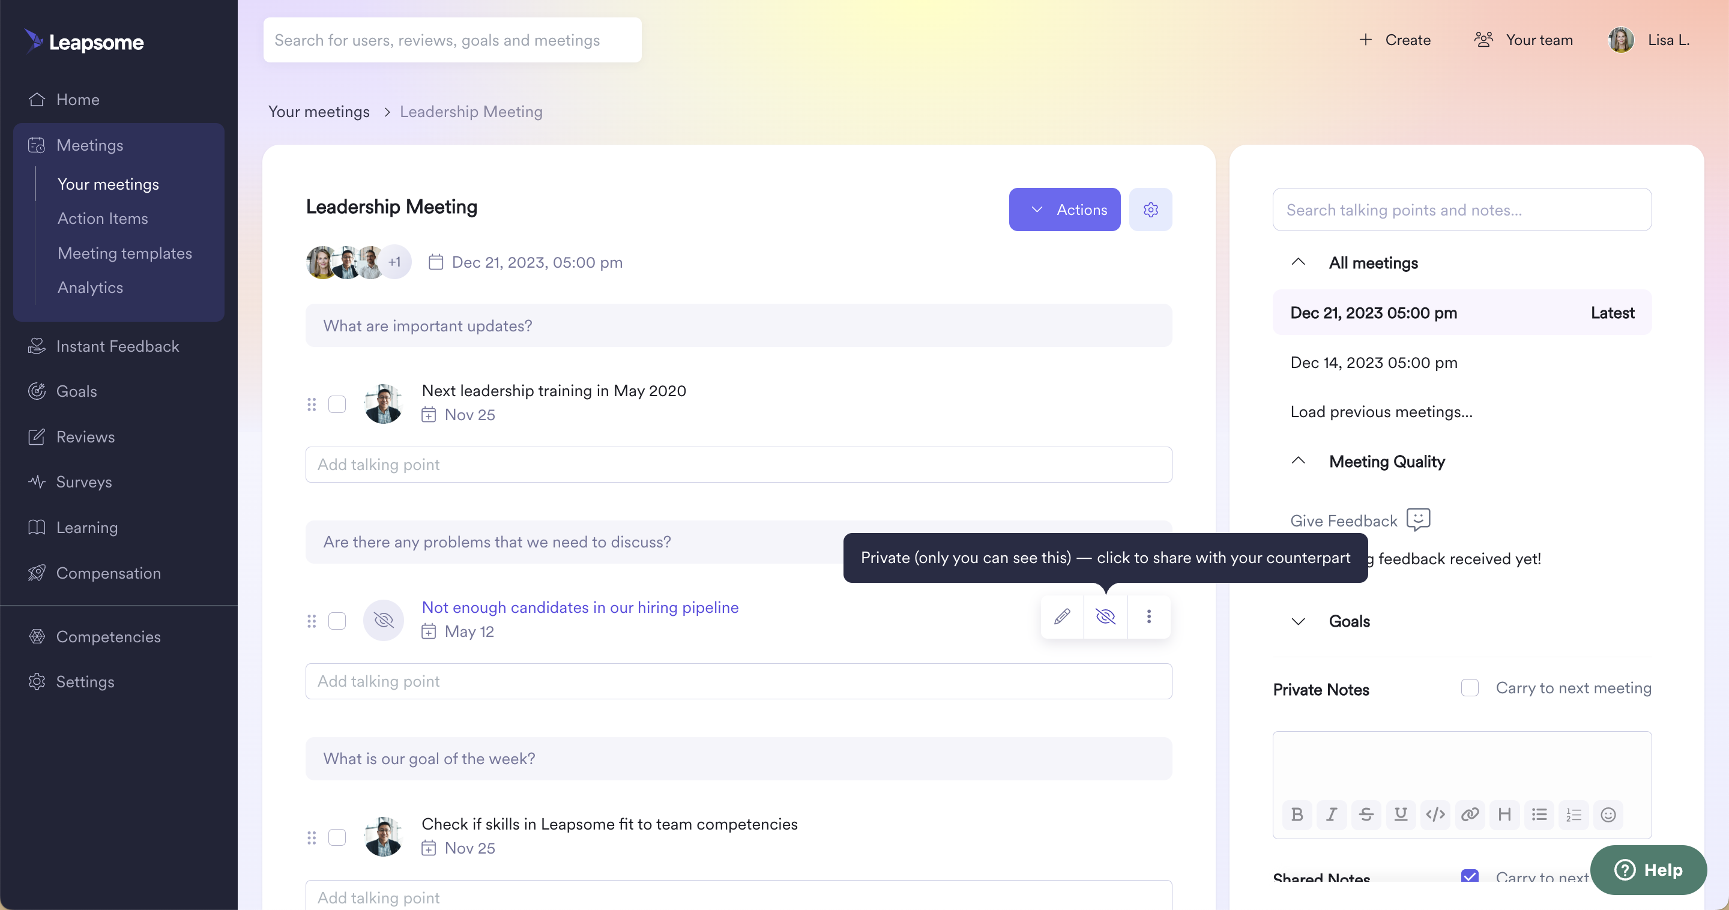Insert link in Private Notes editor
The width and height of the screenshot is (1729, 910).
pos(1470,814)
